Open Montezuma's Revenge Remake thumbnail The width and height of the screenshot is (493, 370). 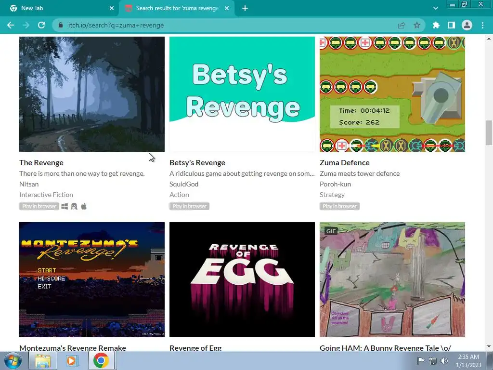click(x=92, y=280)
